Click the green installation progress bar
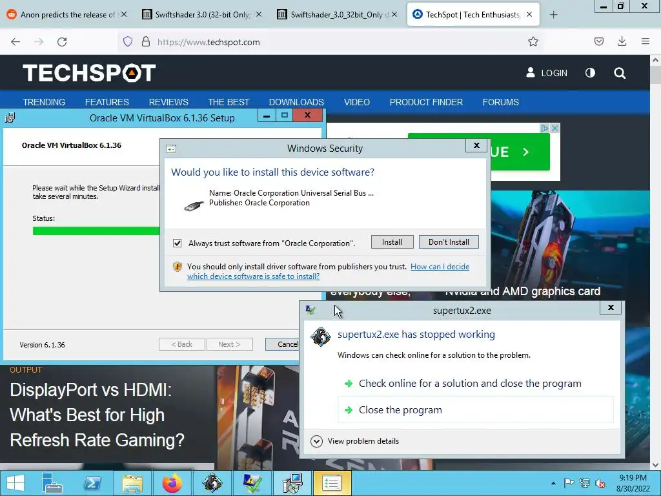The image size is (661, 496). point(96,231)
